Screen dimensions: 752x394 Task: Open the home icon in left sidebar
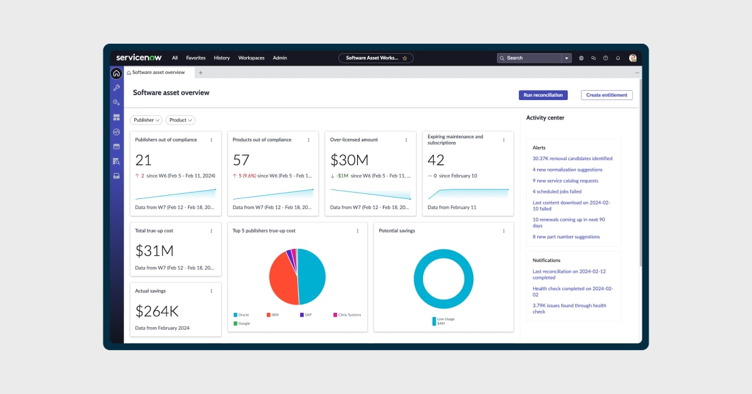[116, 73]
